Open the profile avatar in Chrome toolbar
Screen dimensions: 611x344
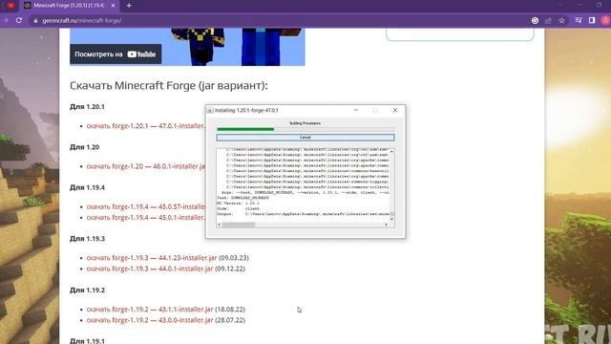pyautogui.click(x=606, y=20)
